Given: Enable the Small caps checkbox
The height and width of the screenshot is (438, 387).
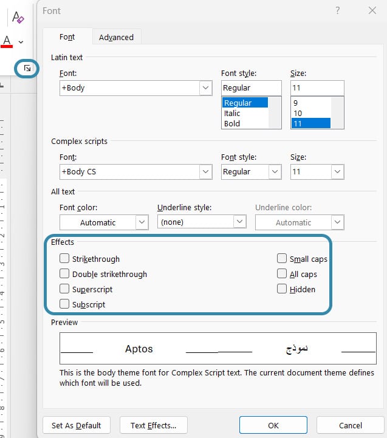Looking at the screenshot, I should point(282,259).
